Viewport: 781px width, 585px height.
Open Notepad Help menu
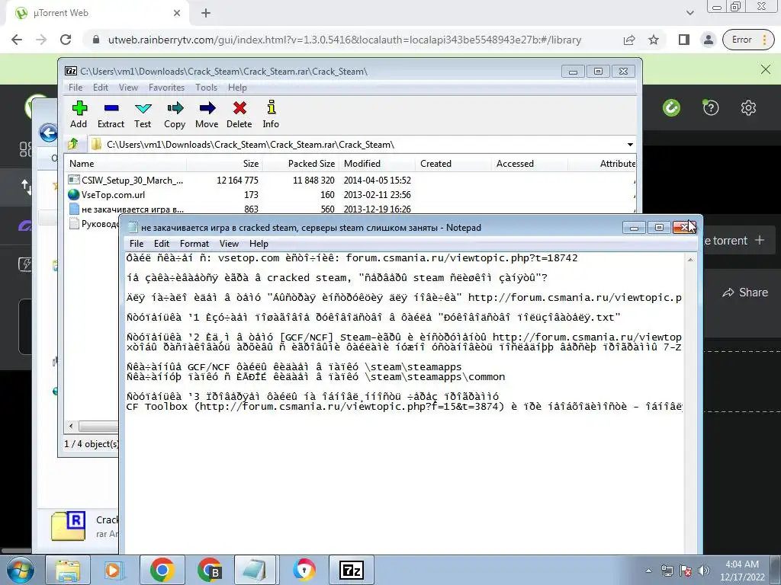coord(259,244)
